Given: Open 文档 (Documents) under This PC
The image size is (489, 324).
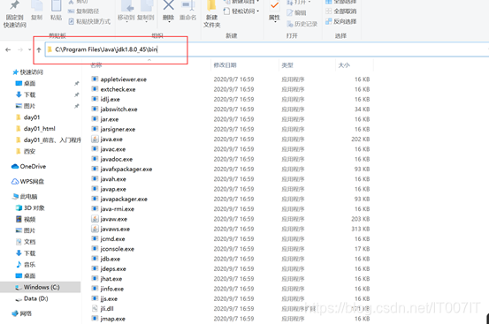Looking at the screenshot, I should 26,242.
